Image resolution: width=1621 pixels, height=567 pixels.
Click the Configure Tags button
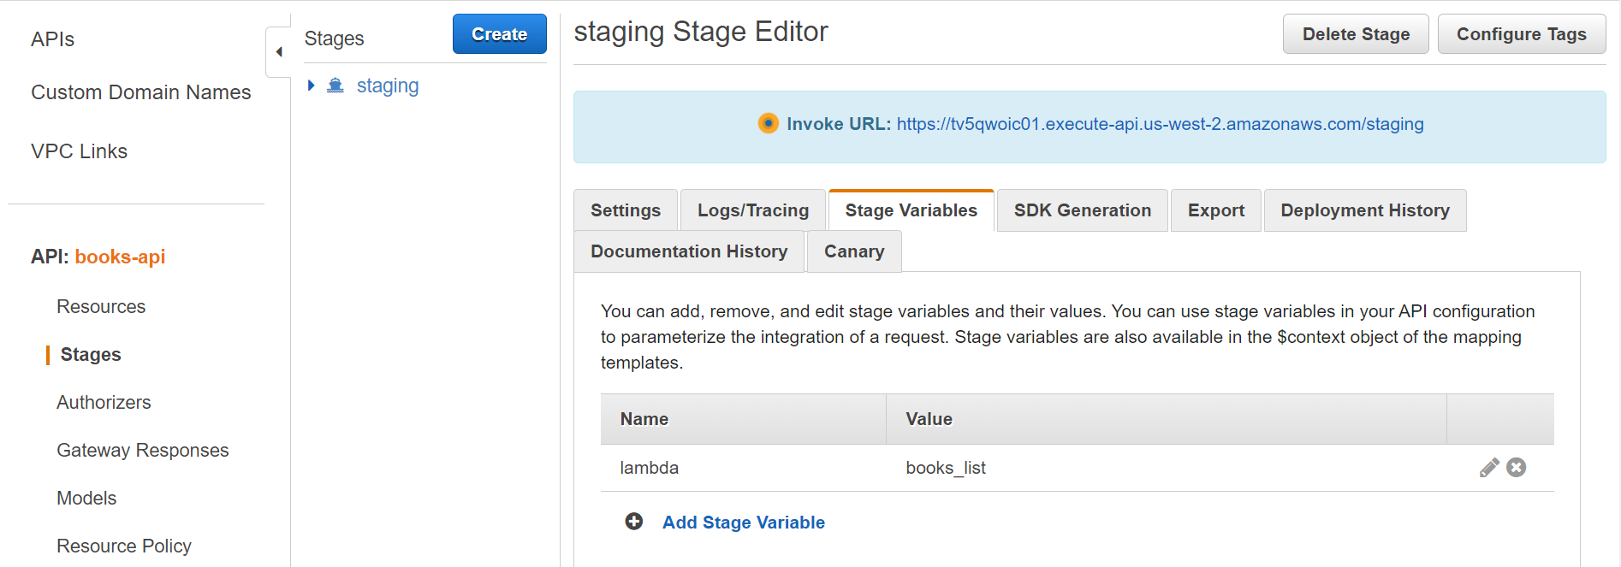[1522, 34]
